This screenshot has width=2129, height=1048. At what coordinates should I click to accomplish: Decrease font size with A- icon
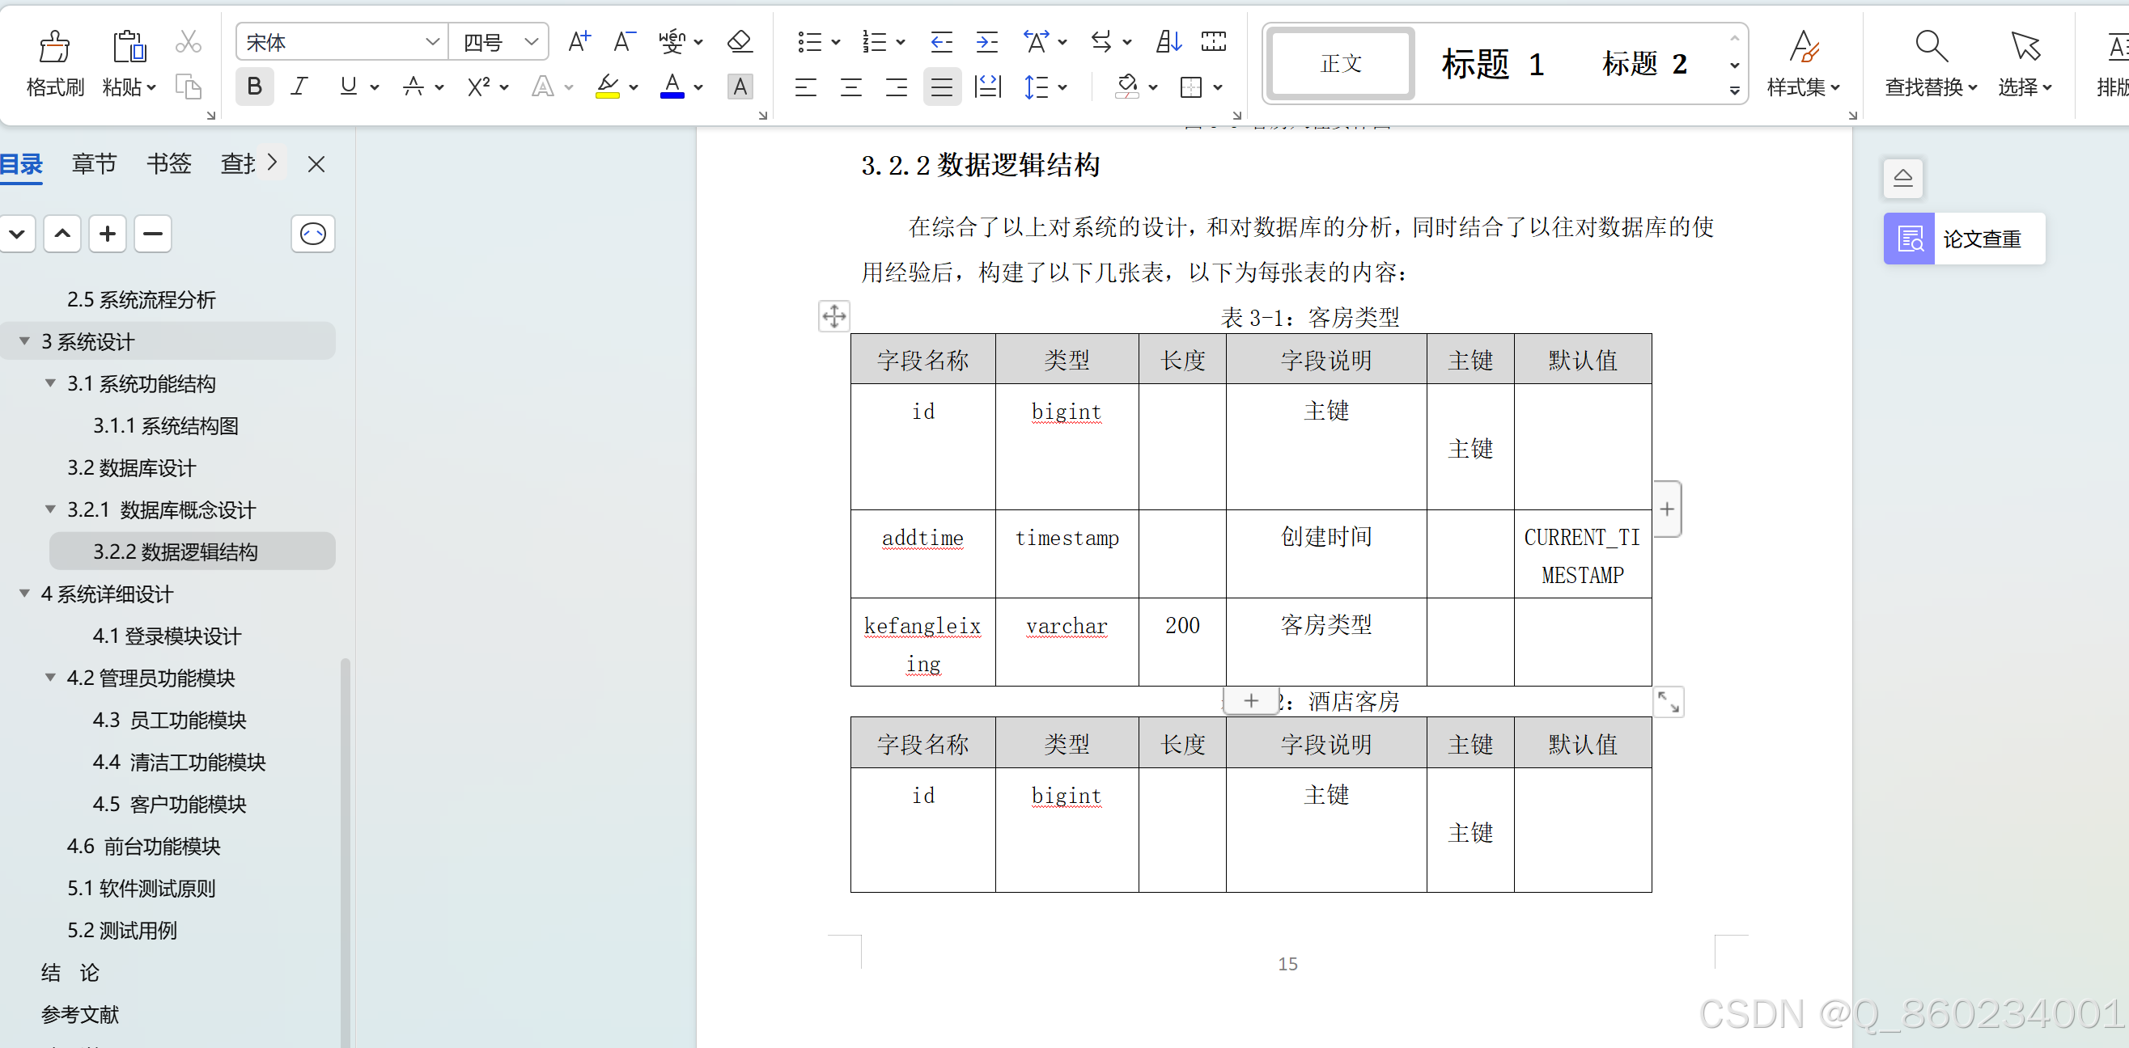tap(624, 41)
